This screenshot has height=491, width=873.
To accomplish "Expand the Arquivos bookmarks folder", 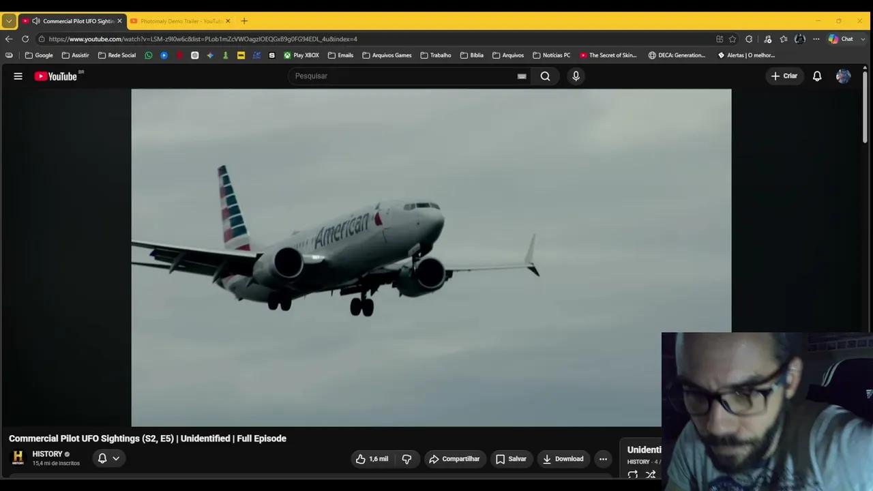I will tap(508, 55).
